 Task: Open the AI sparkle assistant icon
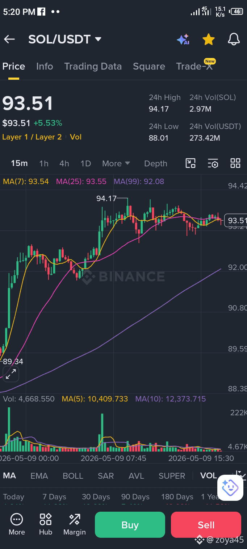pos(183,39)
